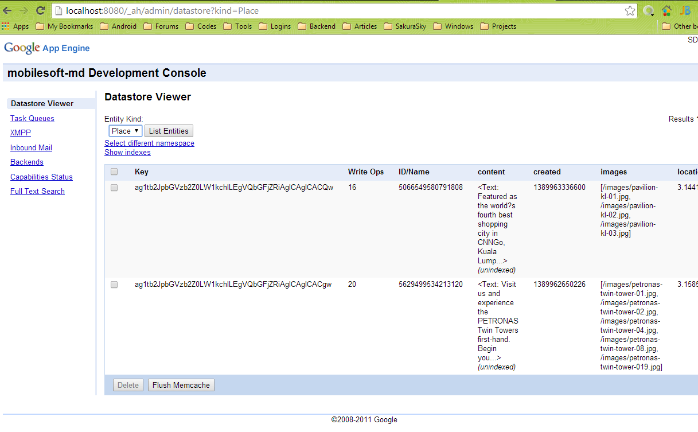698x432 pixels.
Task: Click the Flush Memcache button
Action: (181, 385)
